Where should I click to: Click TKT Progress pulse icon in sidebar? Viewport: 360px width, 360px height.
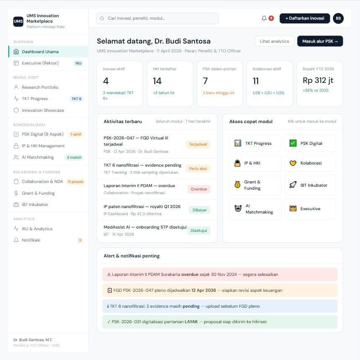point(16,99)
